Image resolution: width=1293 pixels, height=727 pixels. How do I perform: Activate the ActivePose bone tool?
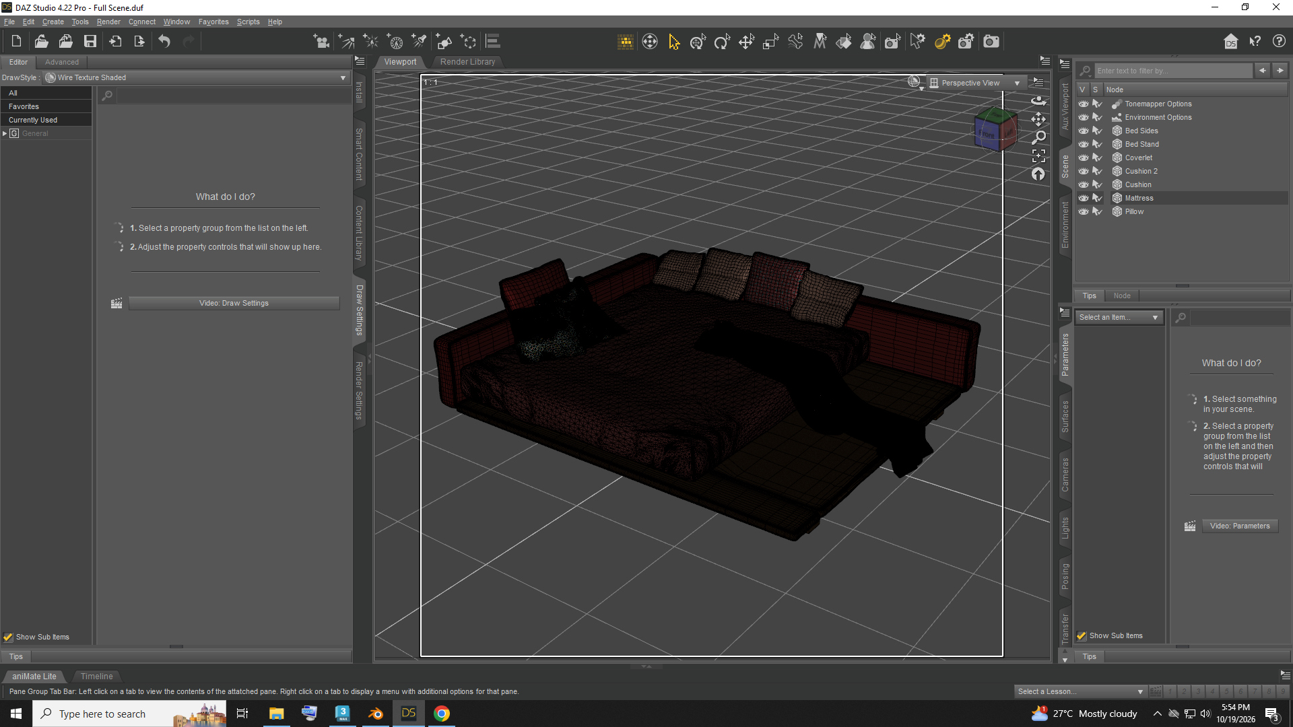pyautogui.click(x=795, y=42)
